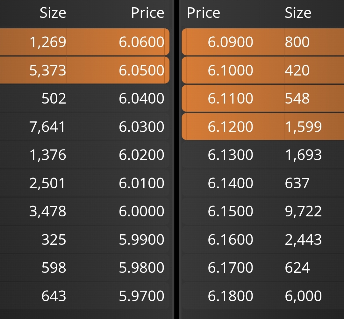Click the 6.1300 ask price

[230, 155]
